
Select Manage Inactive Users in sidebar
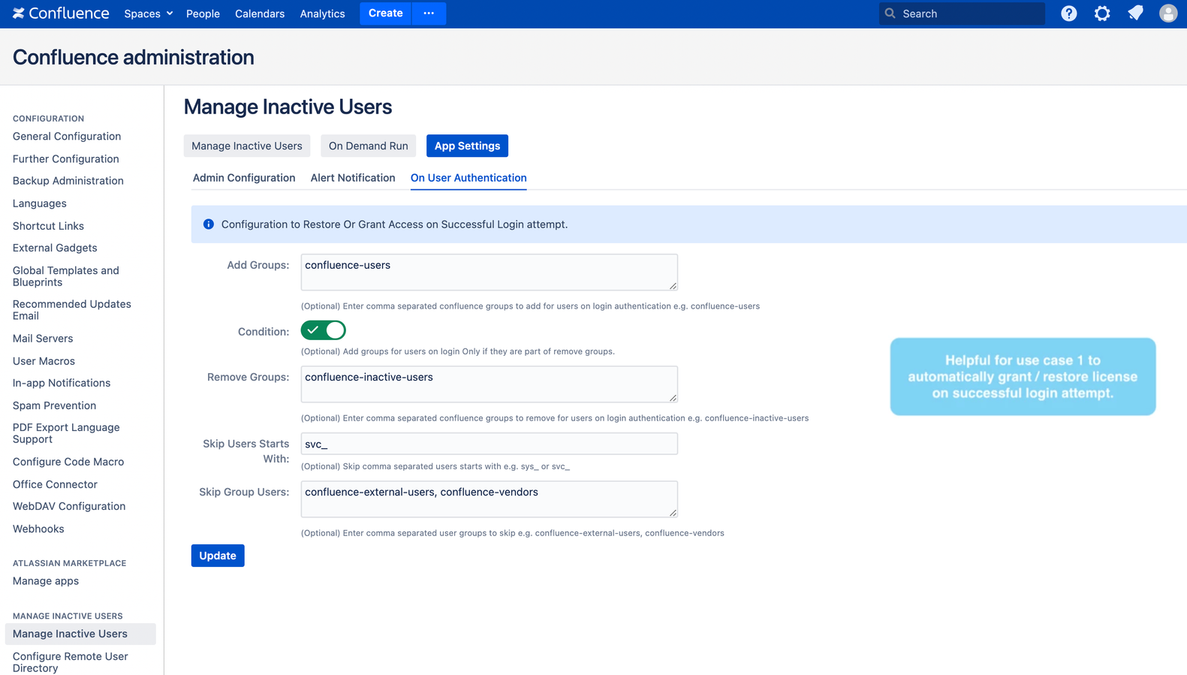click(80, 634)
